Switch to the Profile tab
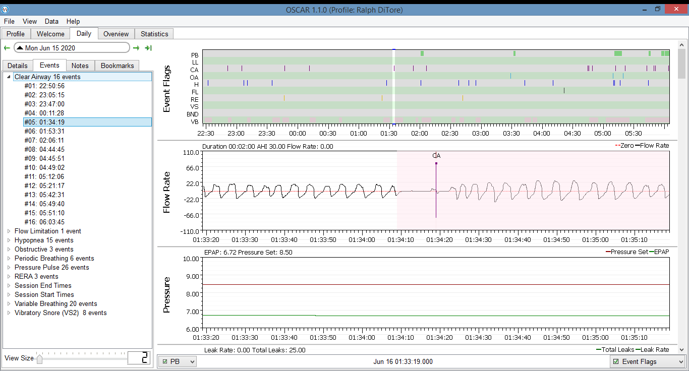Image resolution: width=689 pixels, height=371 pixels. [x=16, y=34]
